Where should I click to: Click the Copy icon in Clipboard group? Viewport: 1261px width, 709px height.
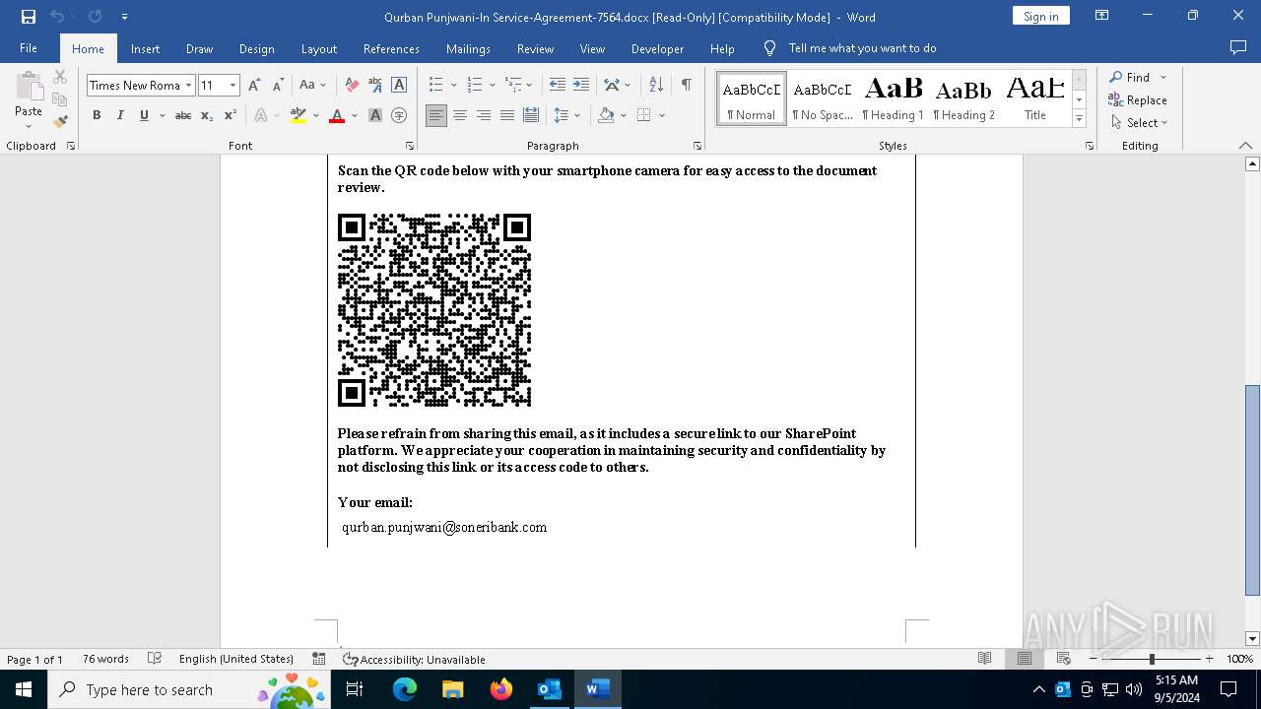60,99
